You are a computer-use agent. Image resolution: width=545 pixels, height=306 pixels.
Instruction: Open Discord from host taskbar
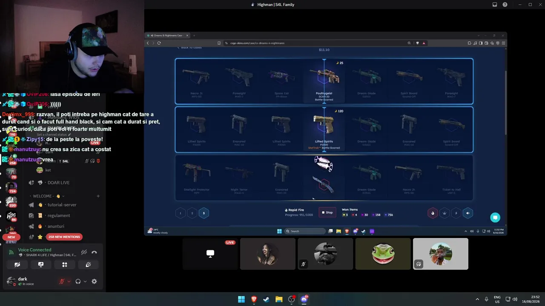click(304, 299)
